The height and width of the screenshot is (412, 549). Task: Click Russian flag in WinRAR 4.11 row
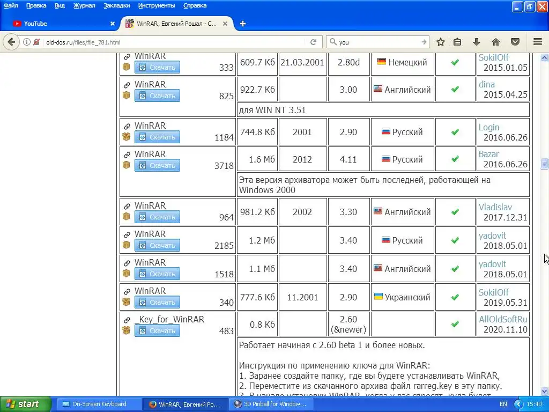(x=386, y=159)
